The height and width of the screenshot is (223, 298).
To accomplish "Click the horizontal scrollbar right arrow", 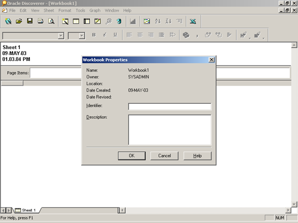I will point(288,210).
